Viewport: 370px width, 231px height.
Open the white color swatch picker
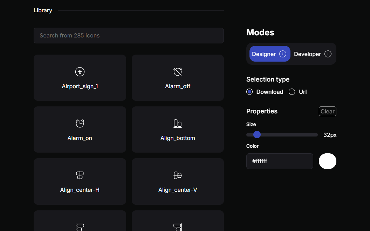[328, 161]
